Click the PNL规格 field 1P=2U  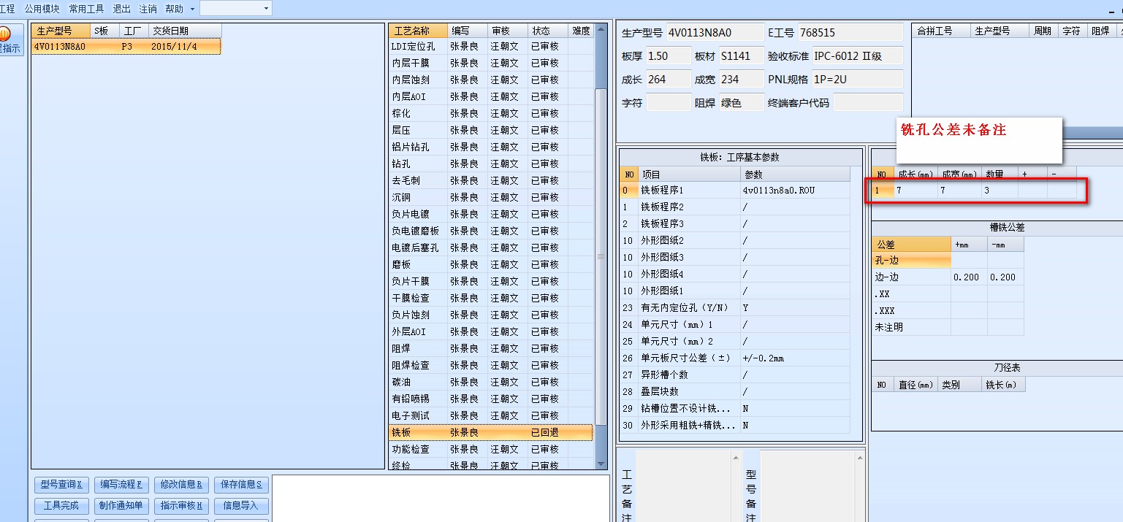857,79
